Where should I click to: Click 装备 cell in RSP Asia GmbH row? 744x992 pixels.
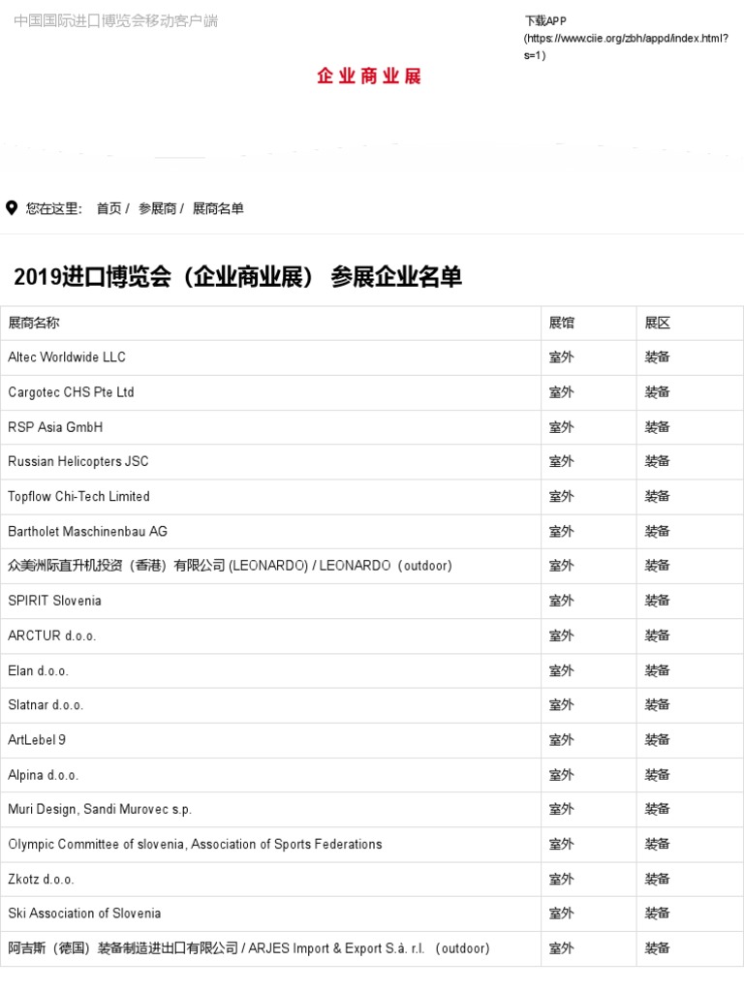pyautogui.click(x=658, y=427)
